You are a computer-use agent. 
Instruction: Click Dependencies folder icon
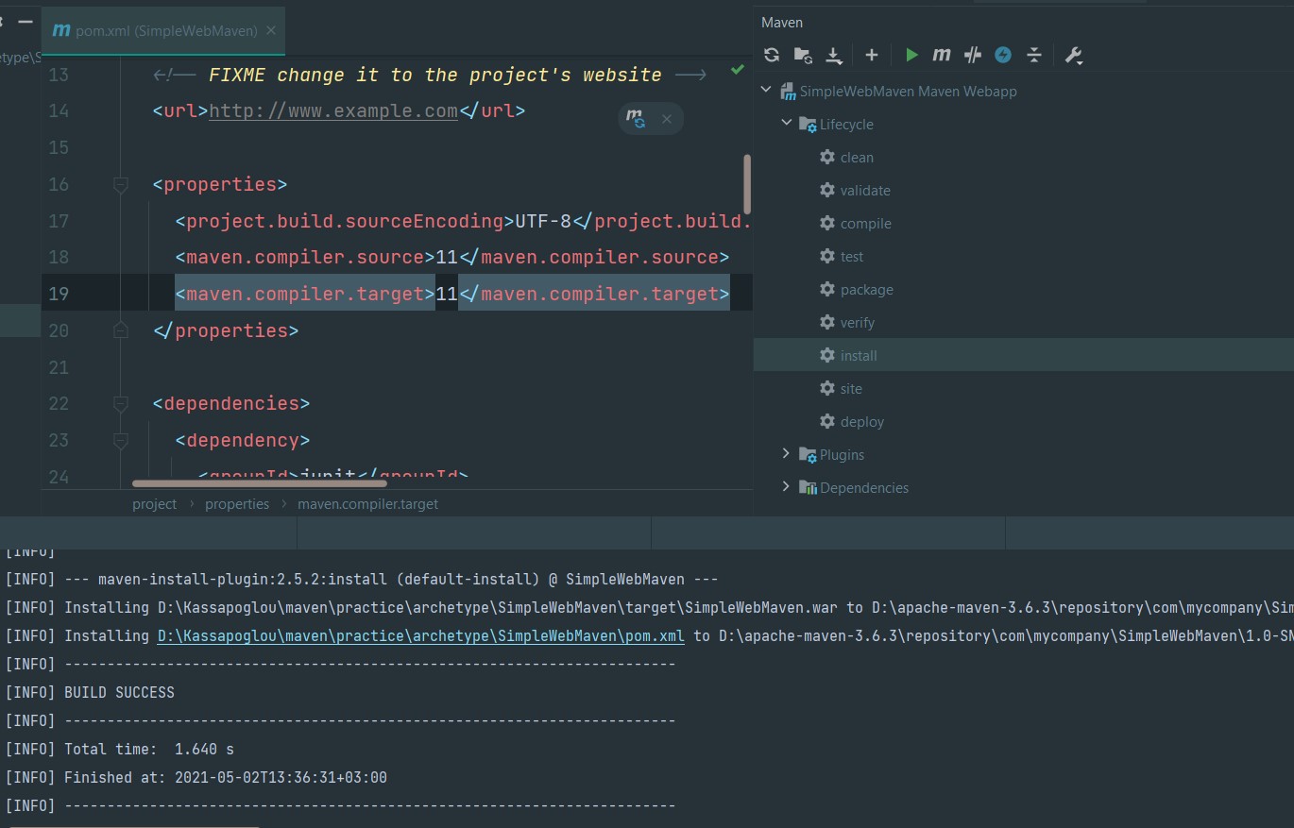808,488
